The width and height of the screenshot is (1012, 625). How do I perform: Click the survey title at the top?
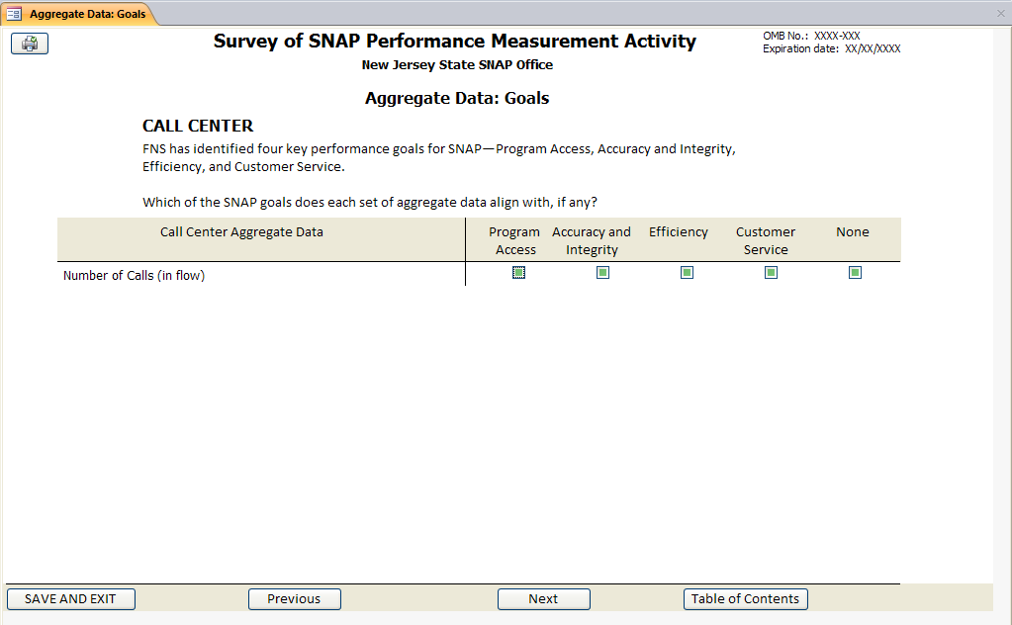point(454,42)
